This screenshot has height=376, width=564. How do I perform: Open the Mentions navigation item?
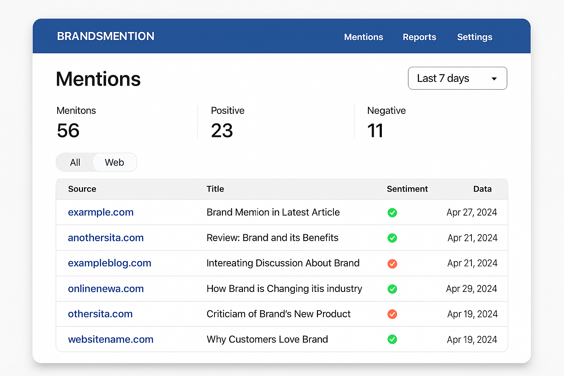(x=363, y=37)
